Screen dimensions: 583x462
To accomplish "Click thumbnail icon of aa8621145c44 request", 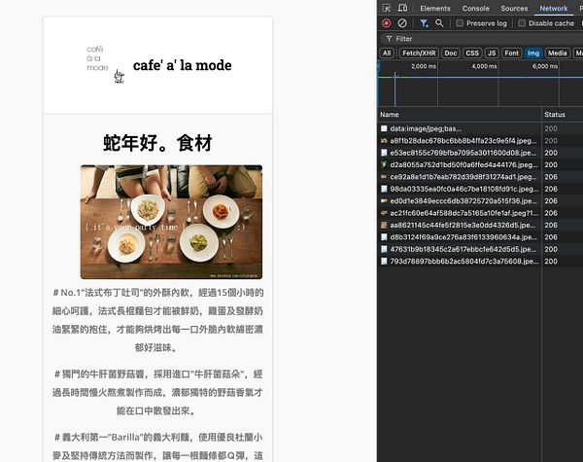I will [384, 225].
